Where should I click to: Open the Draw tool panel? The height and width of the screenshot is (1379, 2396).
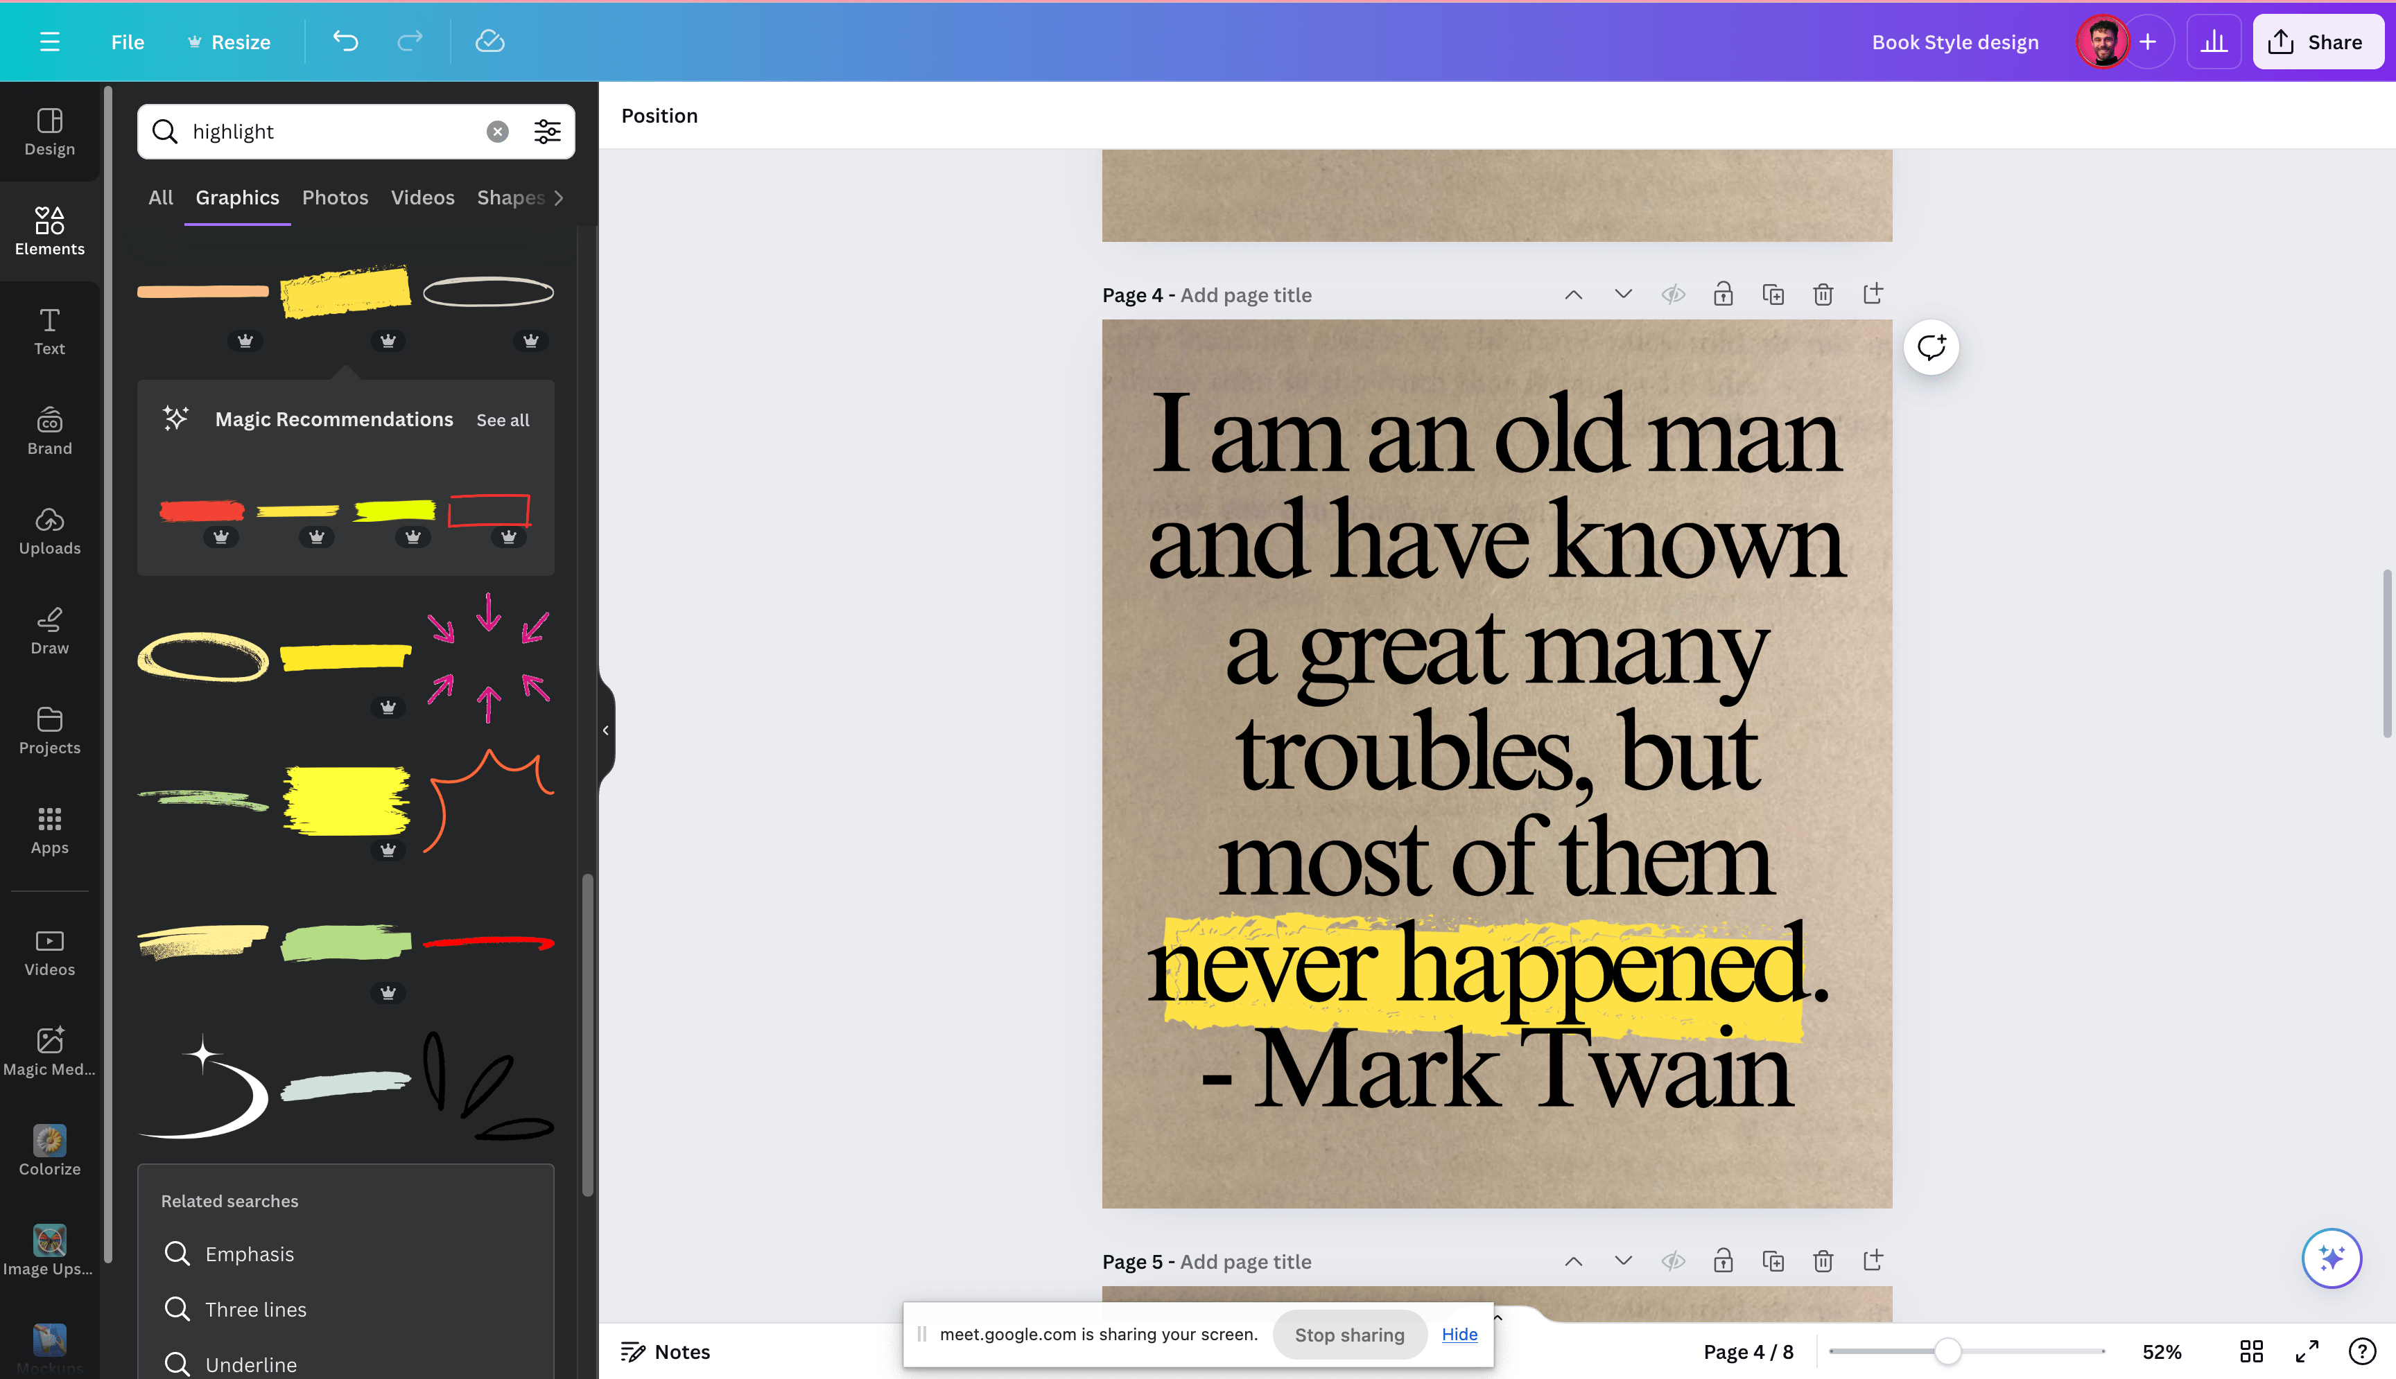(x=49, y=632)
